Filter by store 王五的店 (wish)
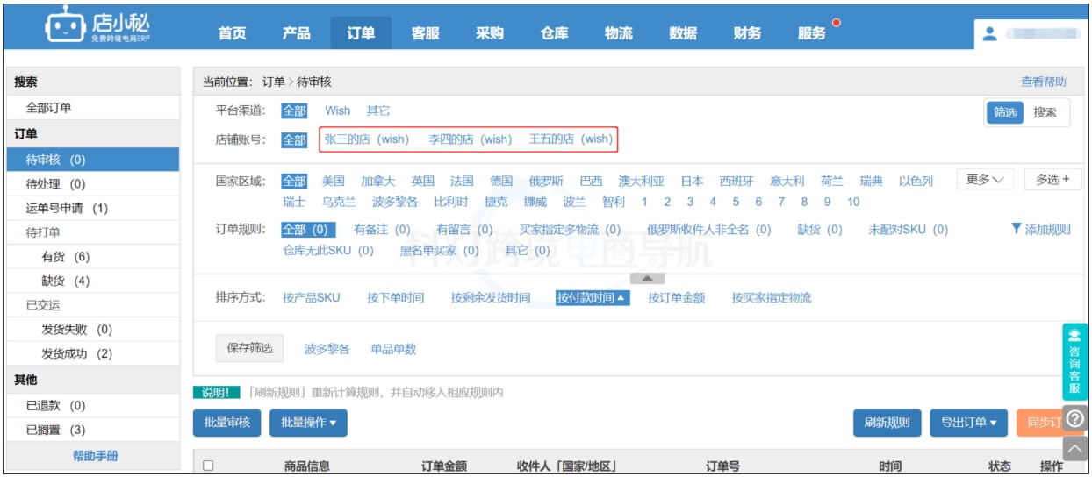This screenshot has height=477, width=1092. tap(571, 139)
